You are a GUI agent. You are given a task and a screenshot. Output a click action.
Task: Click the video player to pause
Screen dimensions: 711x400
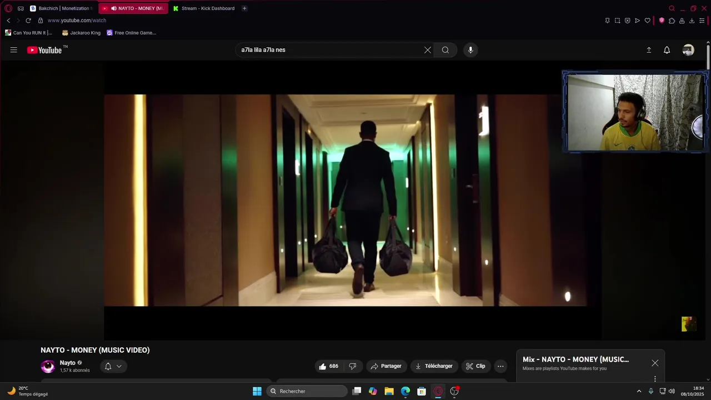tap(353, 200)
